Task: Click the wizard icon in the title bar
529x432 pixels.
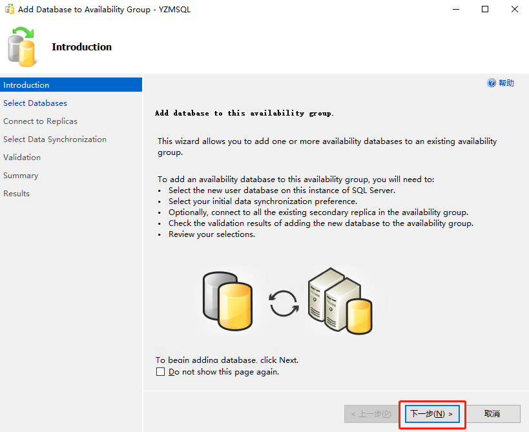Action: click(x=10, y=10)
